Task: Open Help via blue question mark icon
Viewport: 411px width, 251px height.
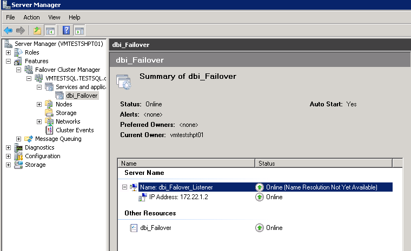Action: (x=66, y=30)
